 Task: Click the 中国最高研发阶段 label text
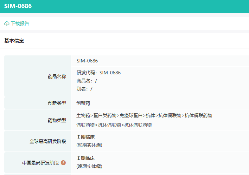pyautogui.click(x=40, y=163)
